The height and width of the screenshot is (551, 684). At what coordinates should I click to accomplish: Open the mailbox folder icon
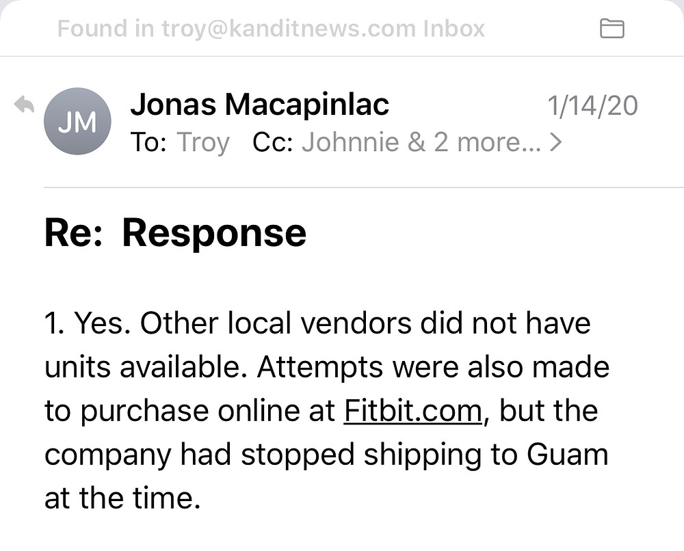[x=612, y=29]
